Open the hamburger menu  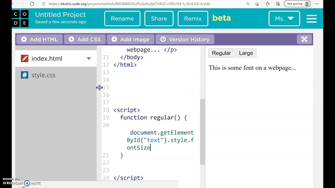[311, 19]
